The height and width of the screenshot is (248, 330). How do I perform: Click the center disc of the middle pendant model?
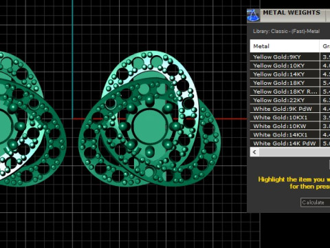(x=149, y=125)
